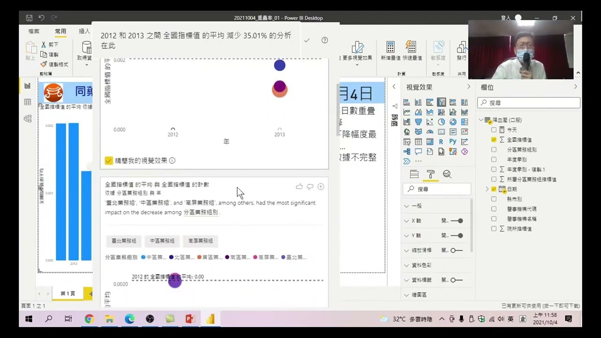Open the 插入 ribbon tab
Viewport: 601px width, 338px height.
coord(84,31)
